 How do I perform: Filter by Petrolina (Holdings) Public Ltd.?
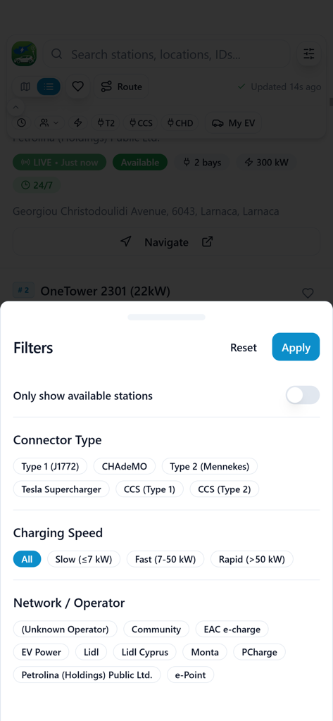coord(87,675)
